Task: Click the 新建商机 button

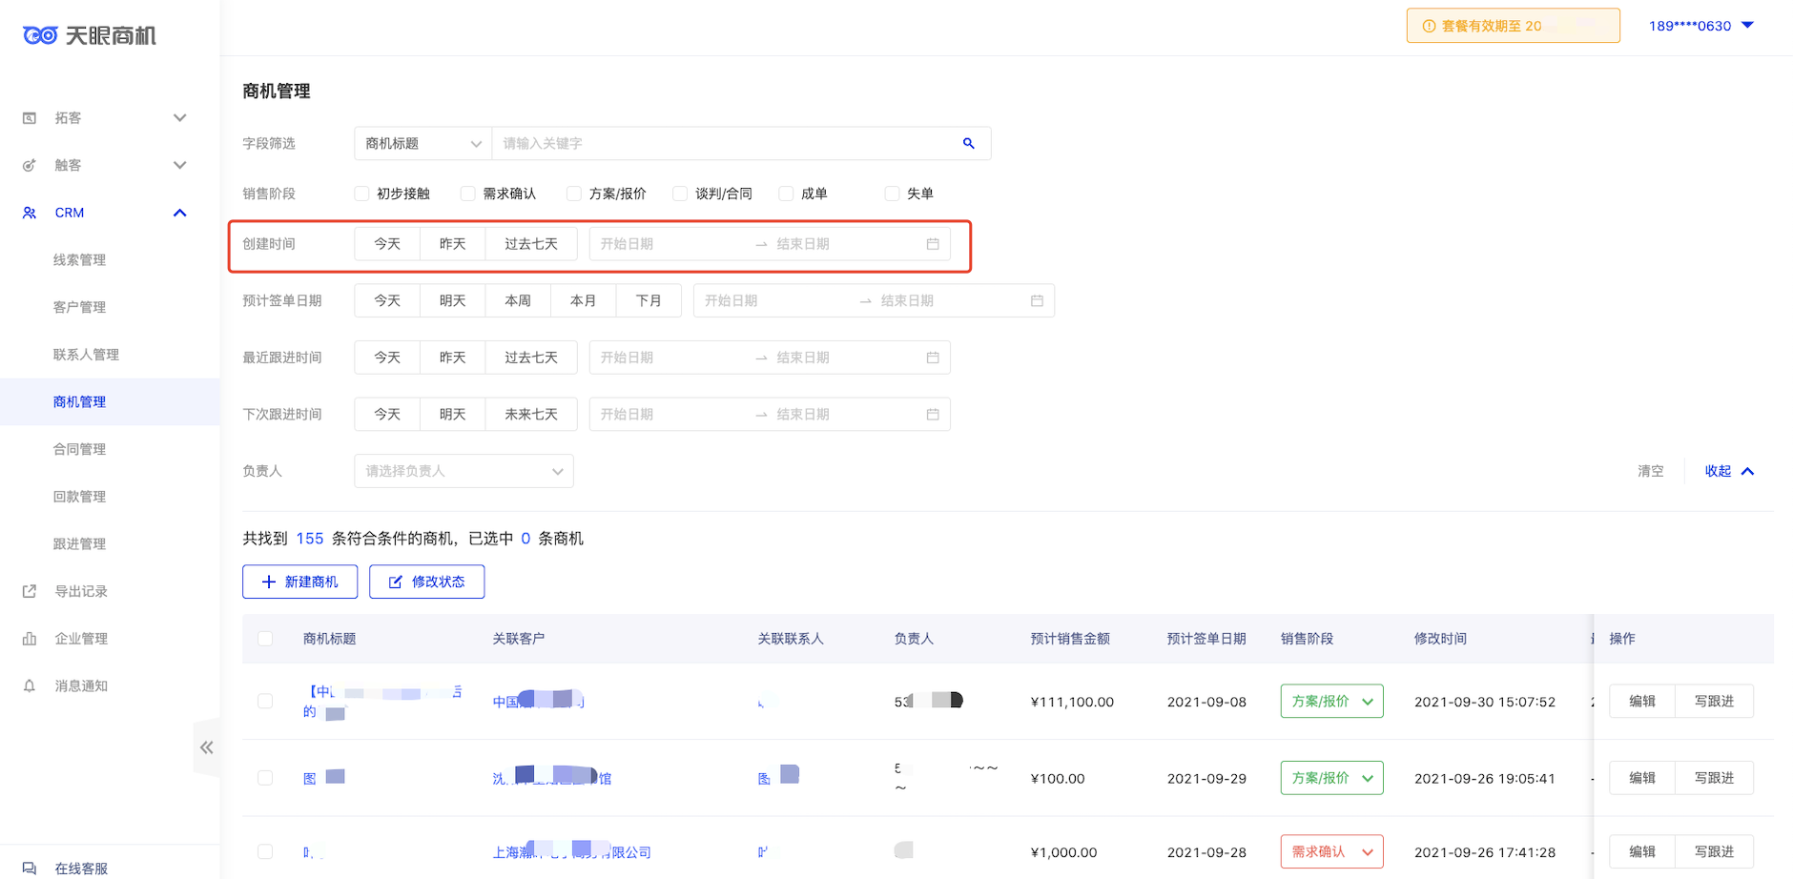Action: pyautogui.click(x=299, y=582)
